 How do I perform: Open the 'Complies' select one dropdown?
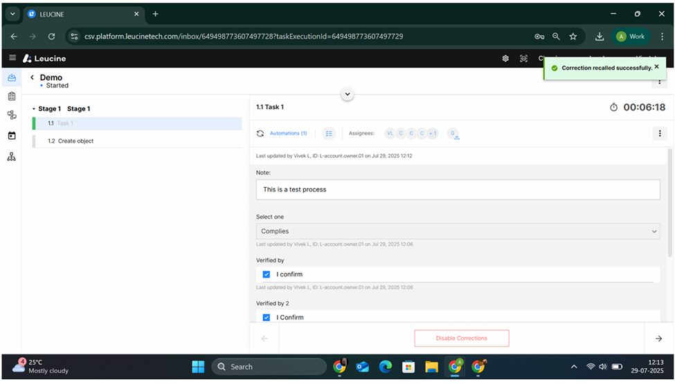coord(458,231)
